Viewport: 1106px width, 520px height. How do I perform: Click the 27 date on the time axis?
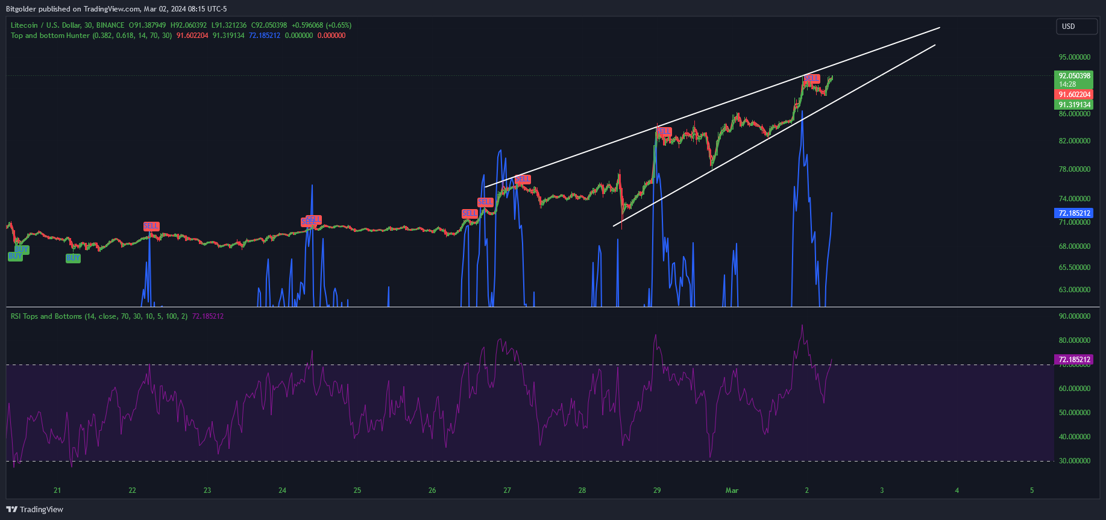(507, 490)
